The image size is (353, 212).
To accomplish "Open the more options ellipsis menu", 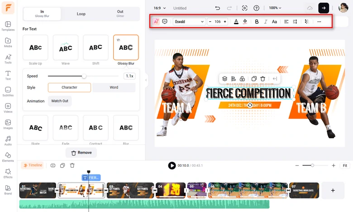I will (x=319, y=22).
